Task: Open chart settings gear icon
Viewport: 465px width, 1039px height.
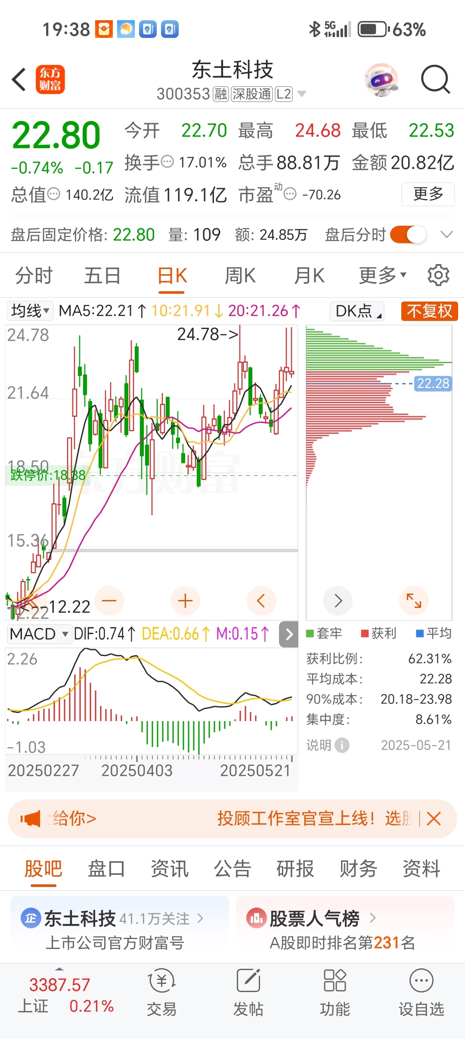Action: tap(438, 275)
